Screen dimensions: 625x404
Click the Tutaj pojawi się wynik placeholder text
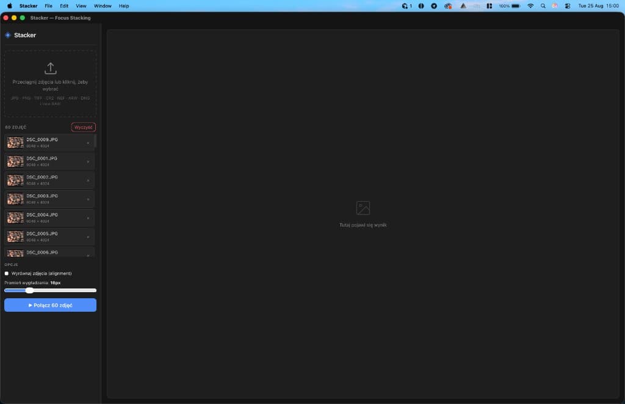click(x=363, y=225)
